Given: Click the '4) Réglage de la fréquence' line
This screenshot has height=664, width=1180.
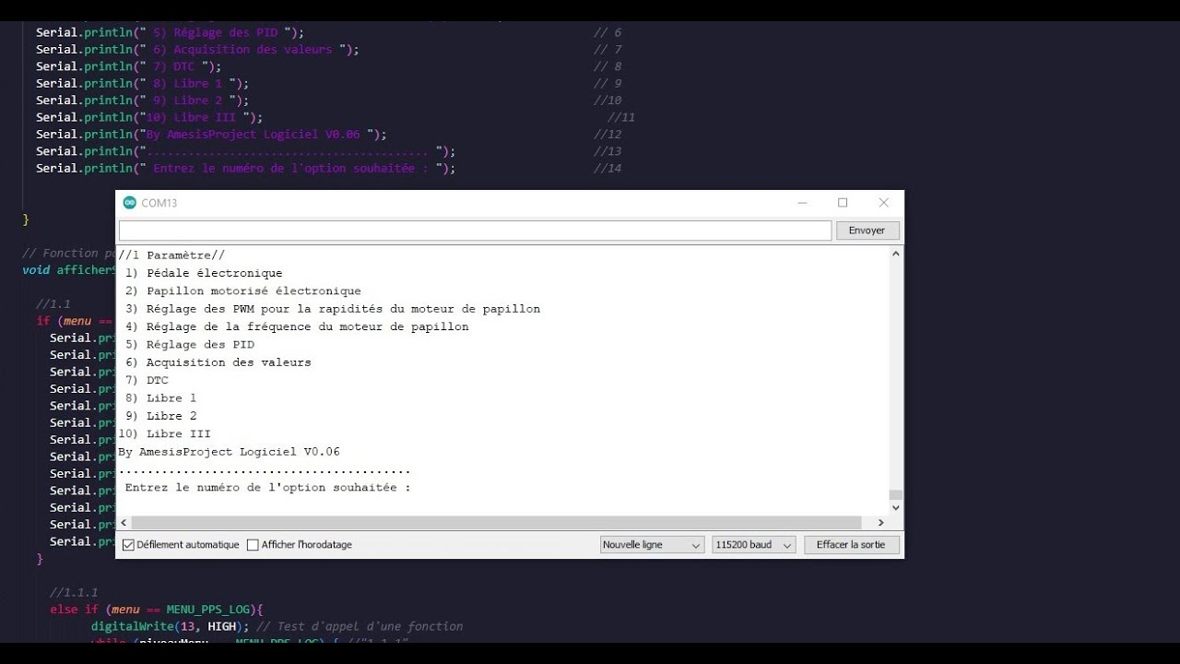Looking at the screenshot, I should (297, 326).
